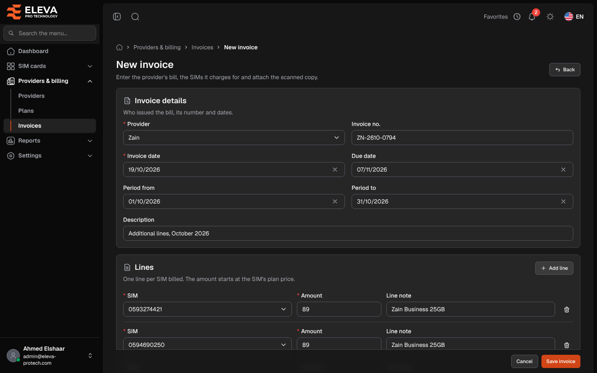Delete line for SIM 0594690250
This screenshot has width=597, height=373.
coord(567,345)
